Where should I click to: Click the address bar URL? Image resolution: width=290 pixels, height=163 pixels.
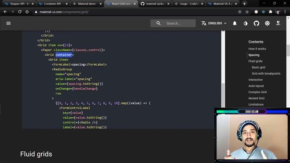[64, 12]
